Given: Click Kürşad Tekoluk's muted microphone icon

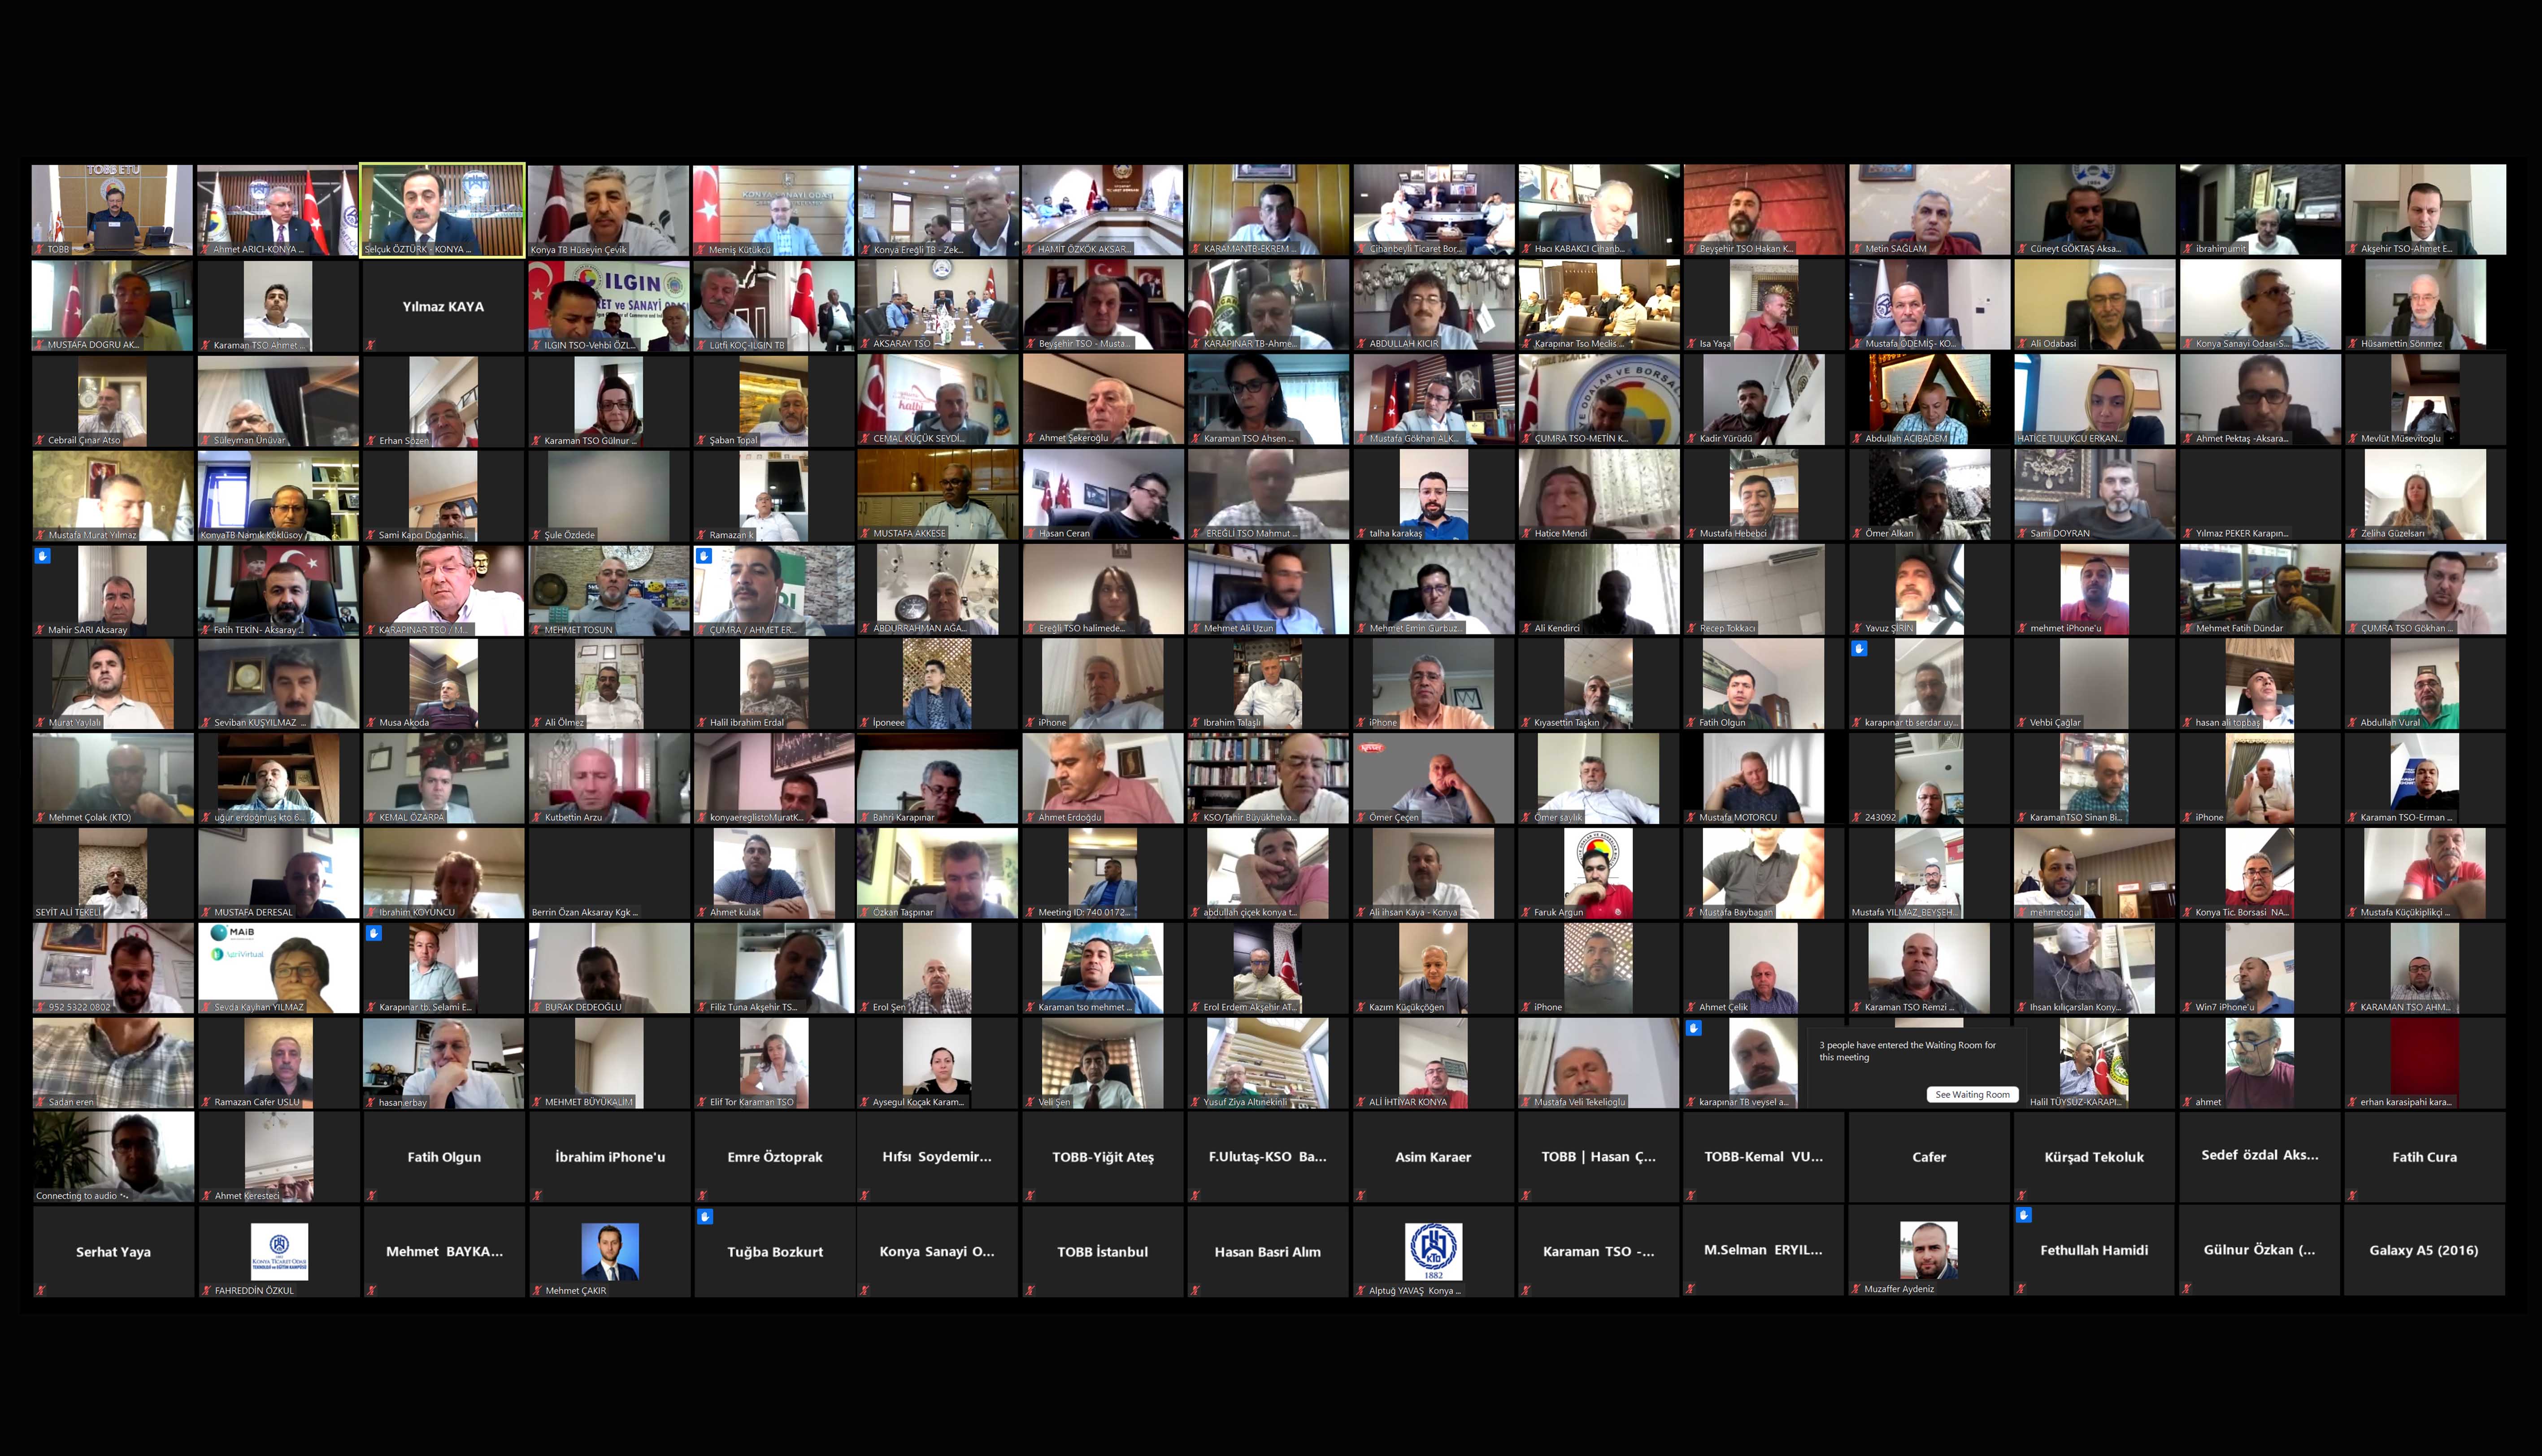Looking at the screenshot, I should (x=2022, y=1195).
